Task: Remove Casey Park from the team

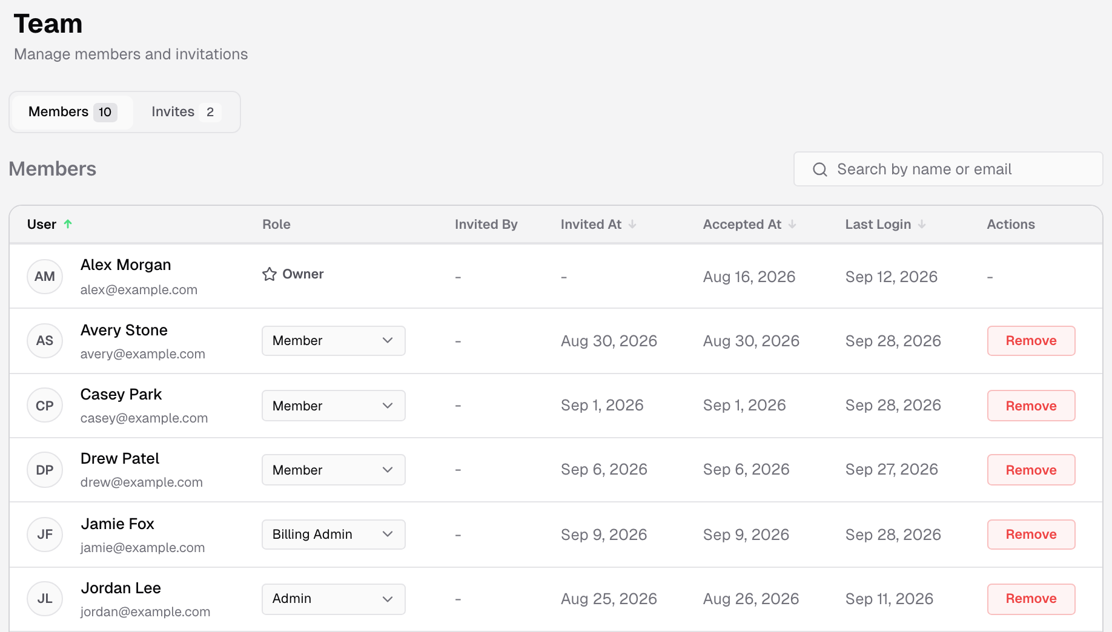Action: (1031, 406)
